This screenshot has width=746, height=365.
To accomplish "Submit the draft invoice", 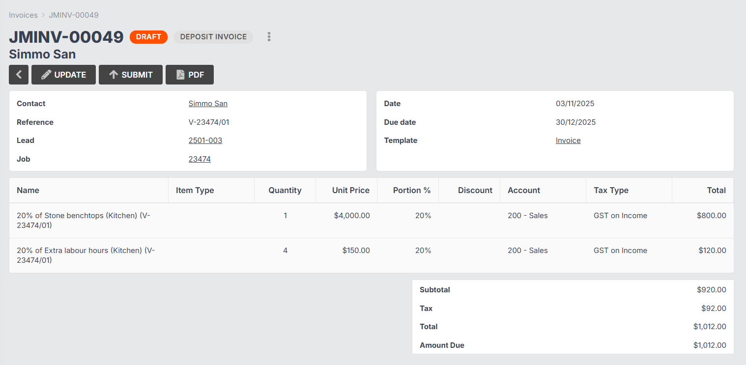I will pyautogui.click(x=130, y=75).
